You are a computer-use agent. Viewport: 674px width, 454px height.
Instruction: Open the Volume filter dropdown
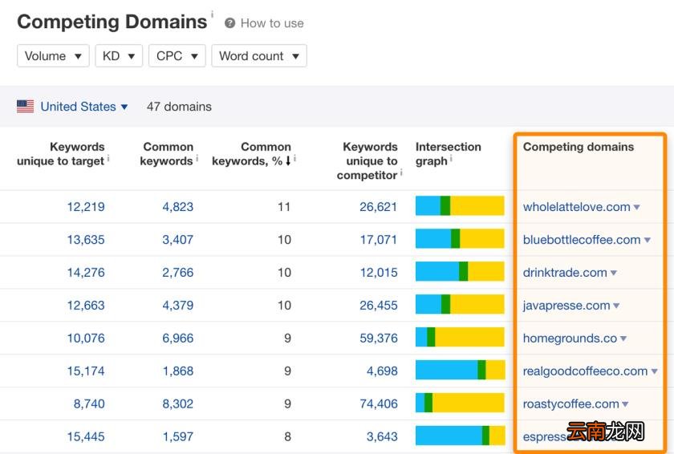pos(53,56)
